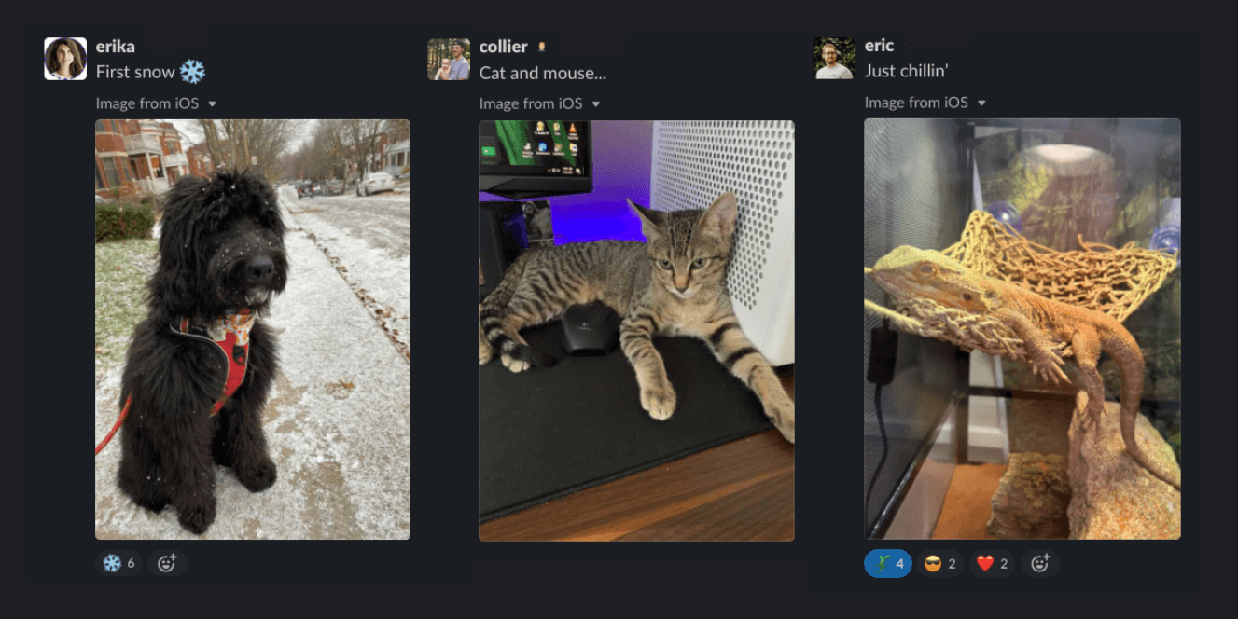Add reaction to eric's Just chillin' post
This screenshot has height=619, width=1238.
coord(1040,563)
